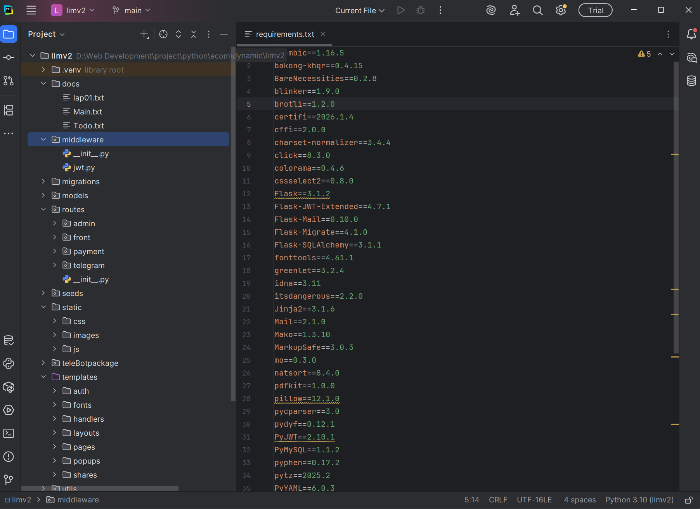This screenshot has width=700, height=509.
Task: Open the Git tool window
Action: [9, 480]
